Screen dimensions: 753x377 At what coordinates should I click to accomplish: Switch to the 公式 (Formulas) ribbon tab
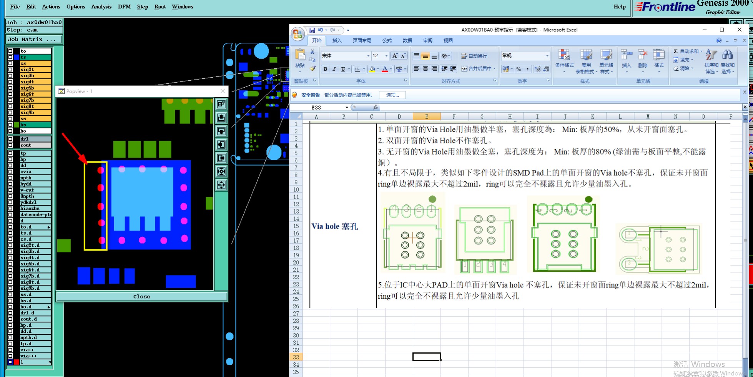(x=387, y=40)
